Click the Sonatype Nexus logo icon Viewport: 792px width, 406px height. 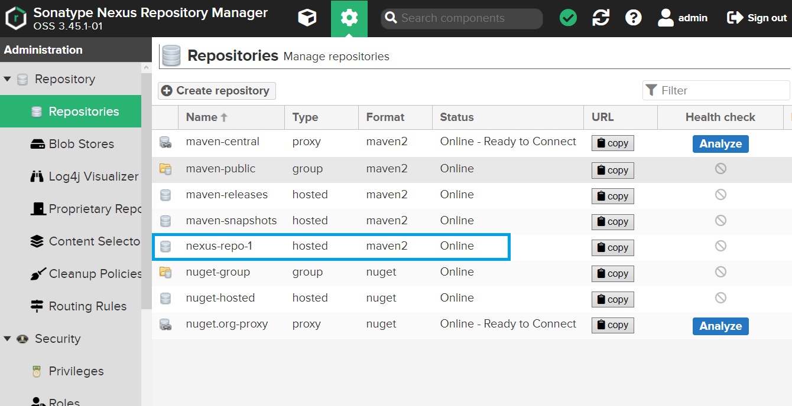(x=16, y=18)
